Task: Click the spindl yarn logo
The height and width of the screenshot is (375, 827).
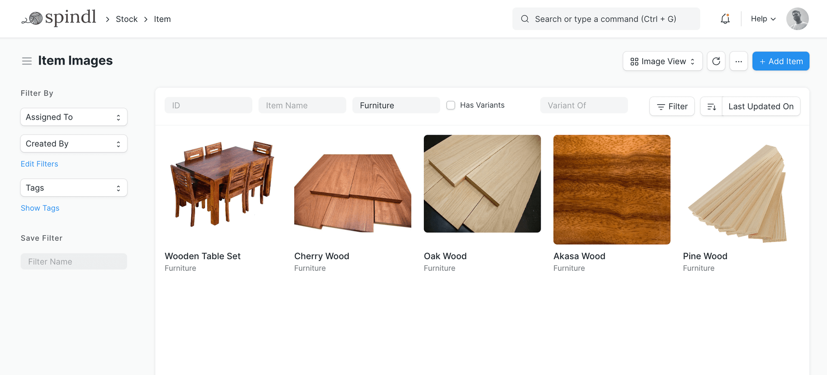Action: [x=59, y=18]
